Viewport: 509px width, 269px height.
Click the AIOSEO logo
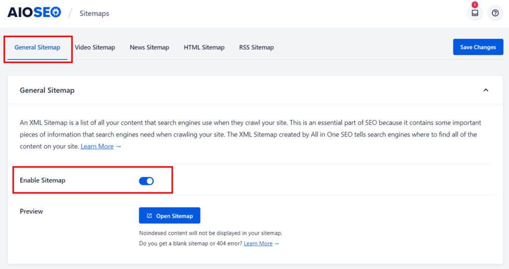pos(34,12)
